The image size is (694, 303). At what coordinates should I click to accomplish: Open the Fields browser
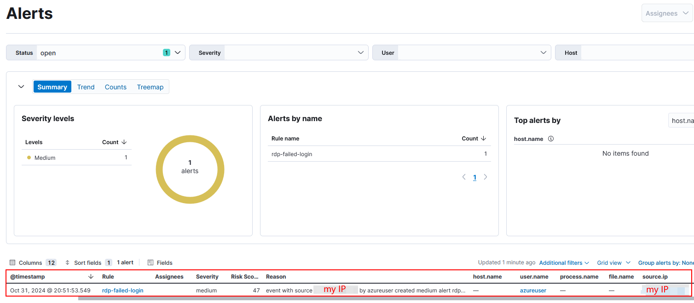coord(160,262)
